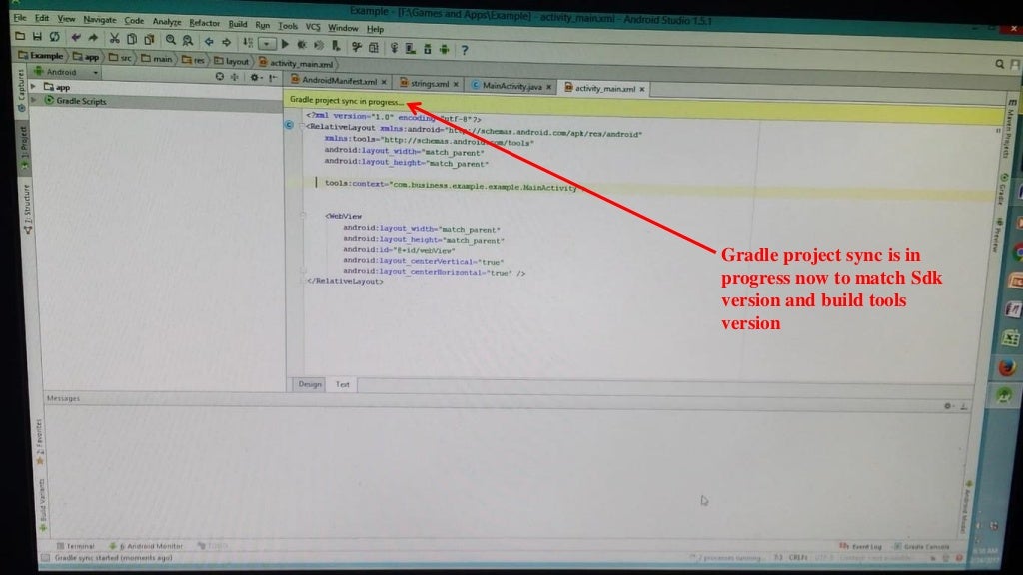
Task: Click the navigate Back arrow
Action: (x=209, y=42)
